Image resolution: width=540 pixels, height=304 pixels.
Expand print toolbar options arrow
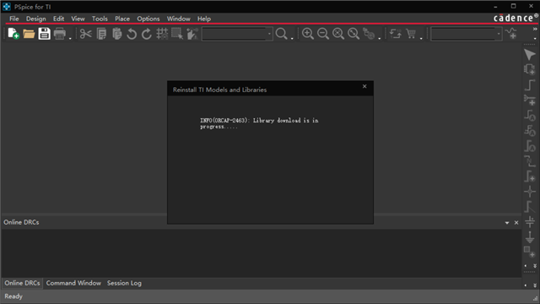70,38
